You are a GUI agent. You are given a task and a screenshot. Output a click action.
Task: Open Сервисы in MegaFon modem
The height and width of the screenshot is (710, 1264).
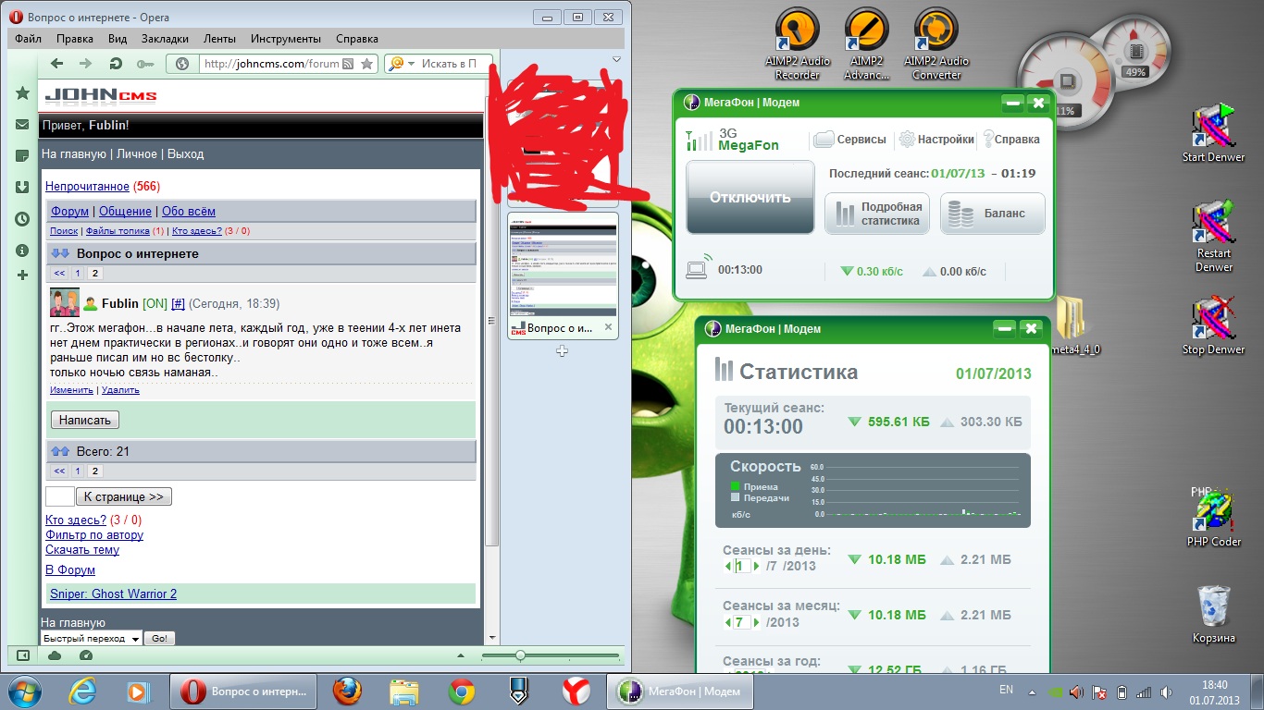pos(850,140)
